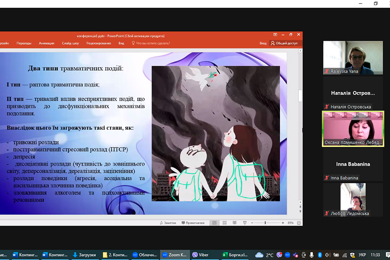Toggle the system volume icon in tray
This screenshot has height=260, width=390.
(328, 255)
